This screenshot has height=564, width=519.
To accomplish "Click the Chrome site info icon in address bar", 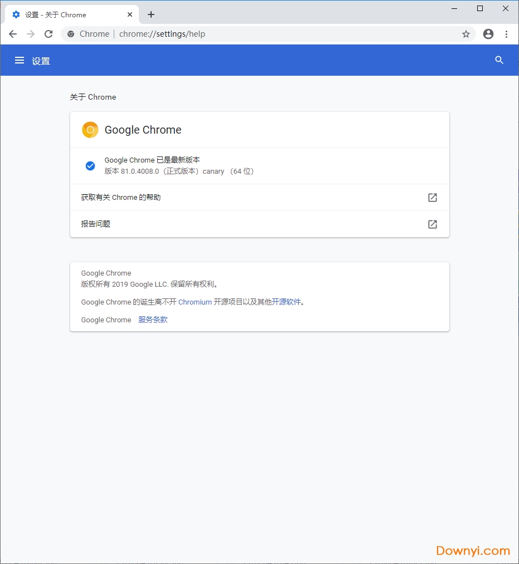I will point(71,34).
